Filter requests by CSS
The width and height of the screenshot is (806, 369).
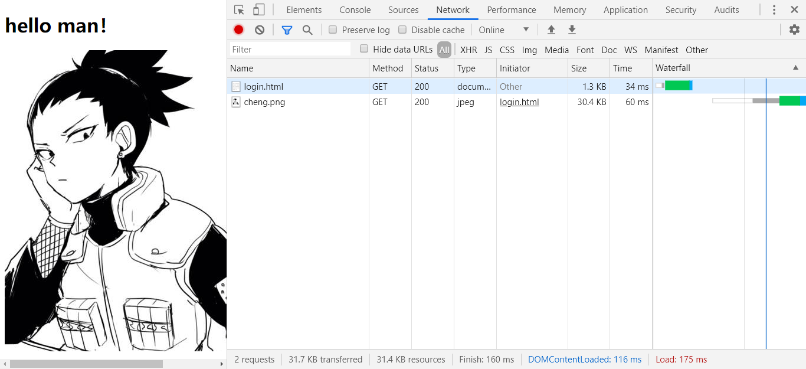point(507,50)
